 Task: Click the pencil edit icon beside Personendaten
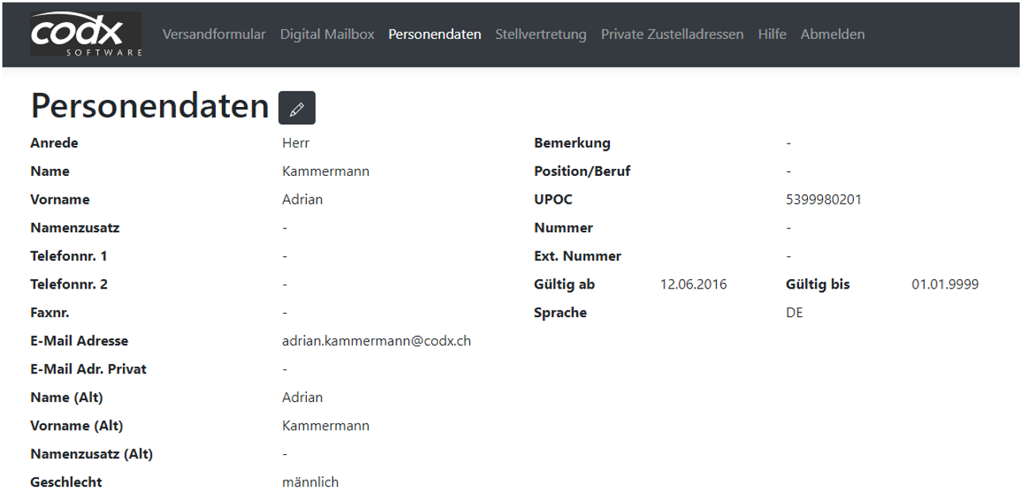(x=297, y=109)
